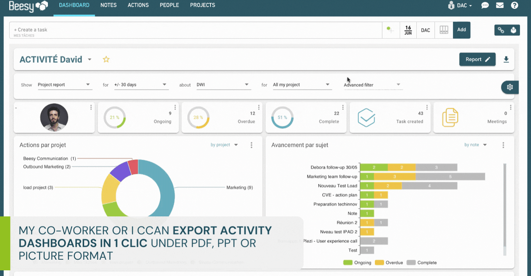This screenshot has height=276, width=531.
Task: Toggle the favorite star next to ACTIVITÉ David
Action: tap(106, 59)
